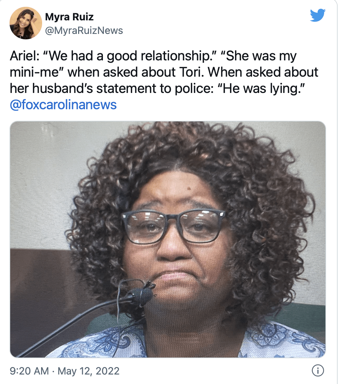The width and height of the screenshot is (339, 384).
Task: Follow the @foxcarolinanews mention link
Action: click(63, 104)
